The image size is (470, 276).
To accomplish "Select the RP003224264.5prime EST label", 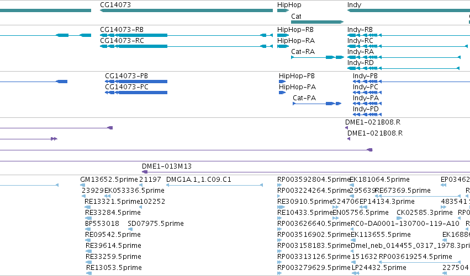I will 314,191.
